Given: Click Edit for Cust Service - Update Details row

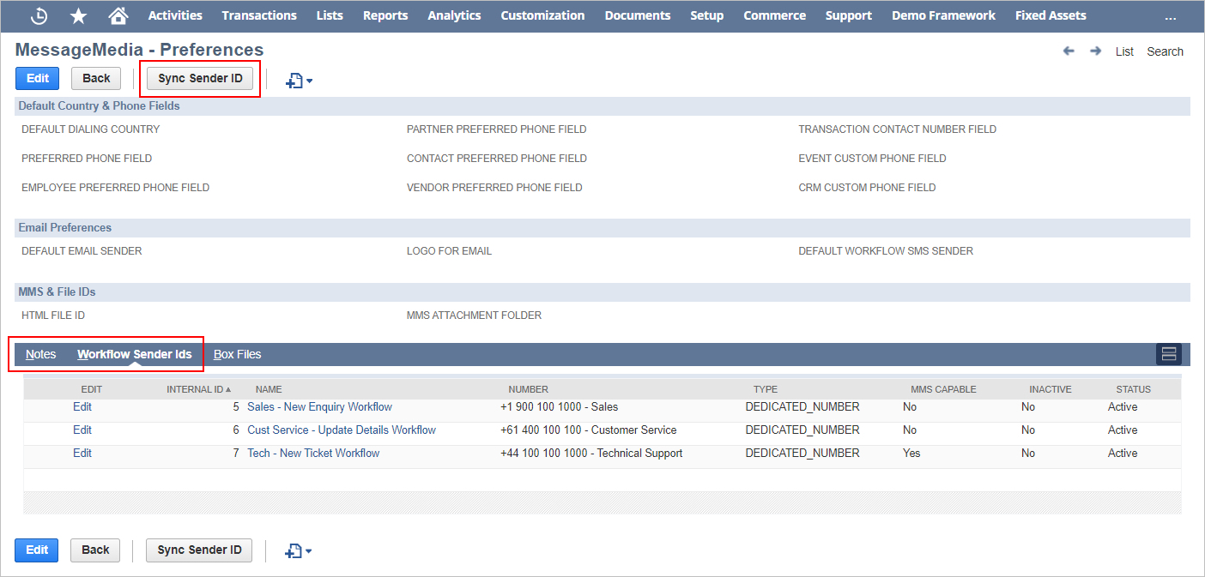Looking at the screenshot, I should coord(82,430).
